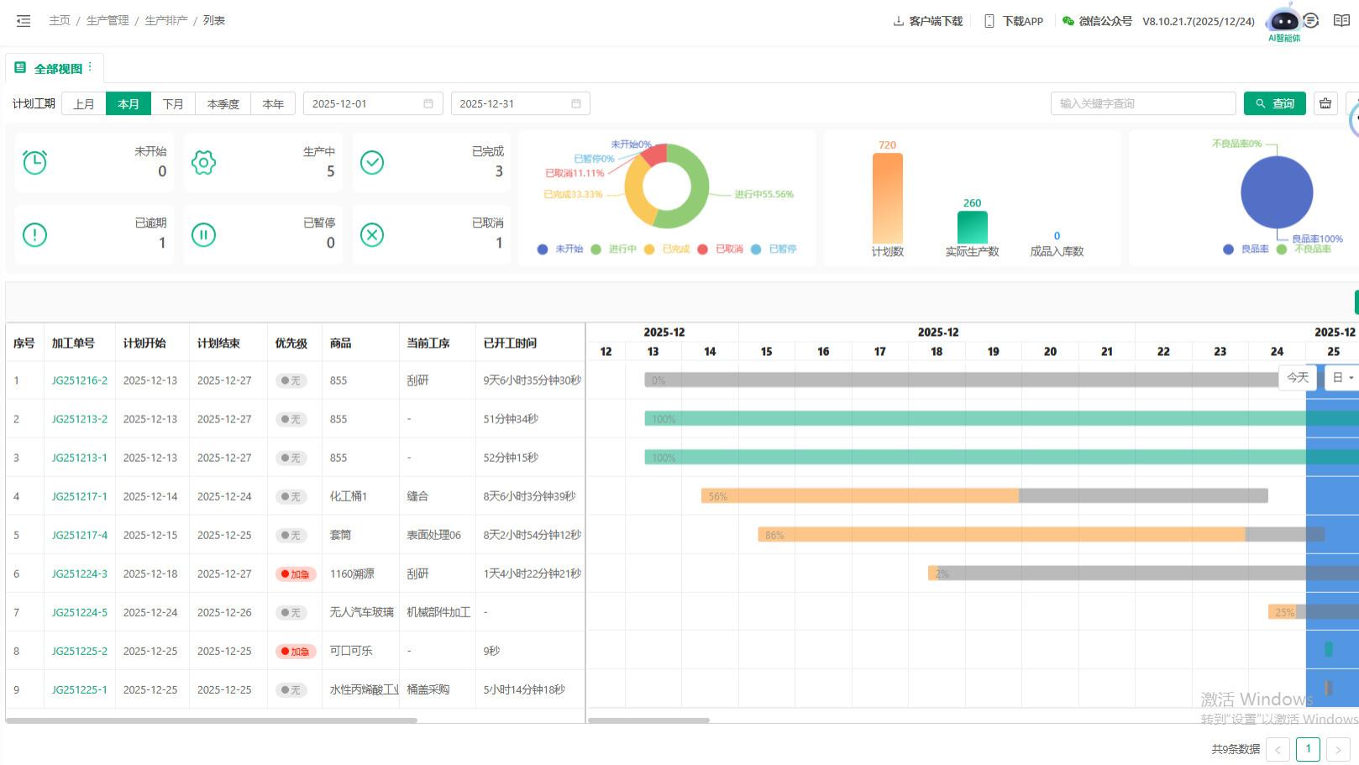
Task: Toggle 进行中 legend in donut chart
Action: pos(614,249)
